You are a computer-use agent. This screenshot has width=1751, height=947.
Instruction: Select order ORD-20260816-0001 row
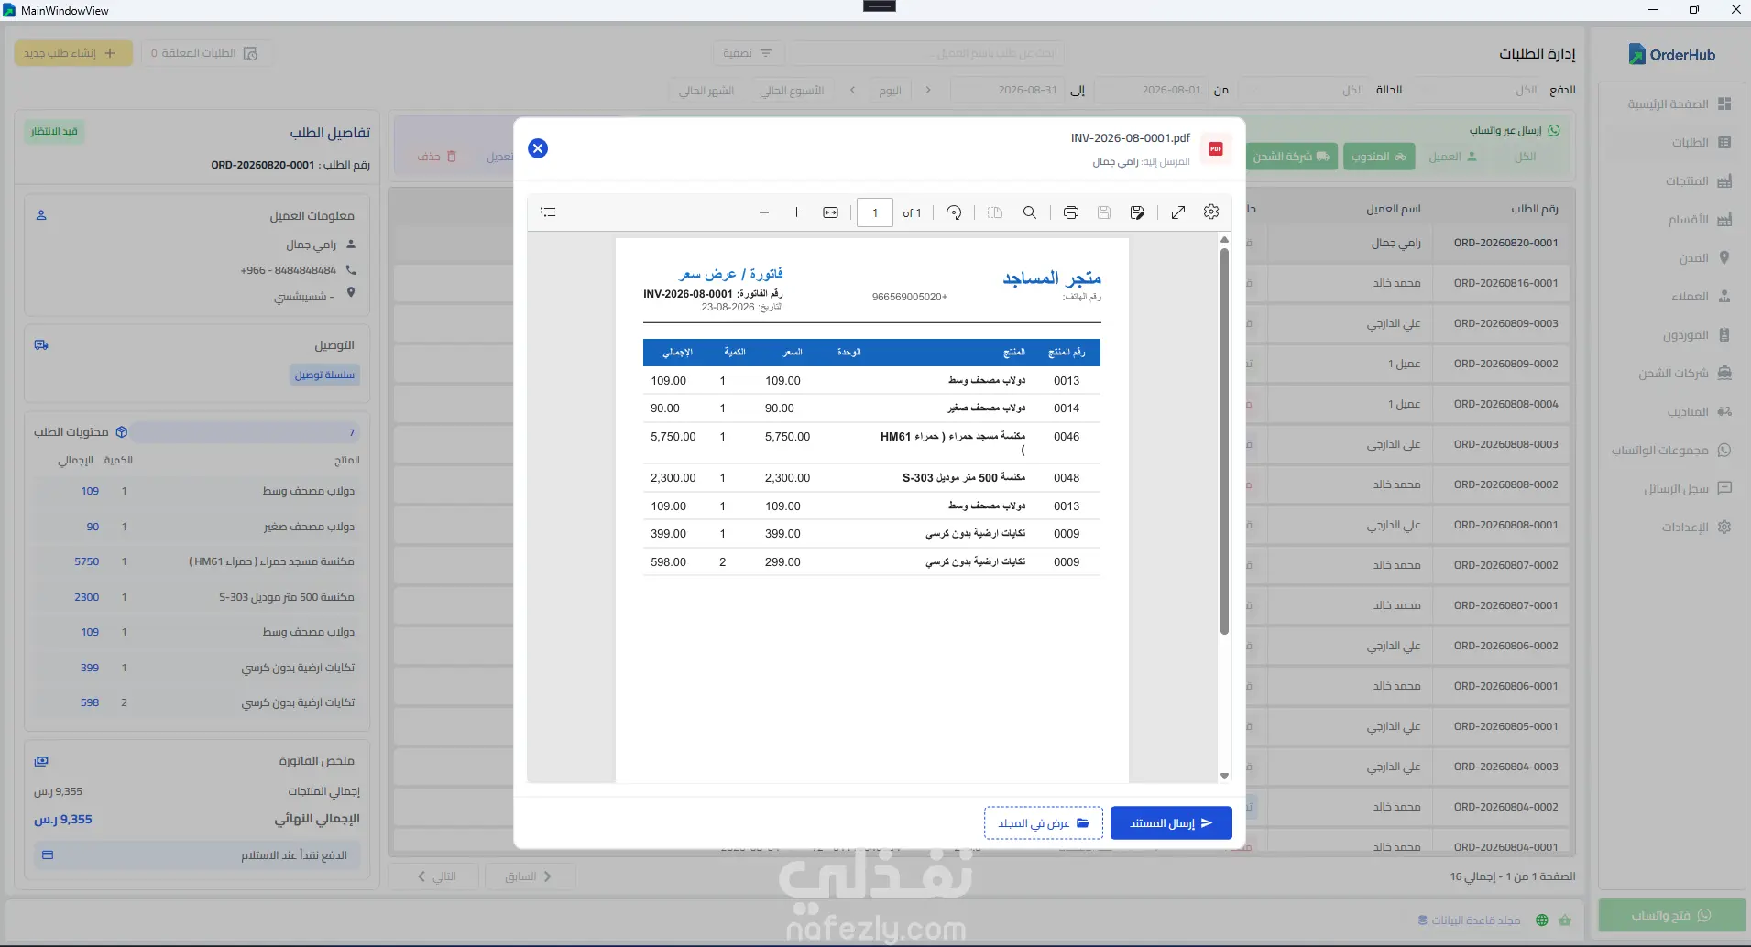point(1410,283)
